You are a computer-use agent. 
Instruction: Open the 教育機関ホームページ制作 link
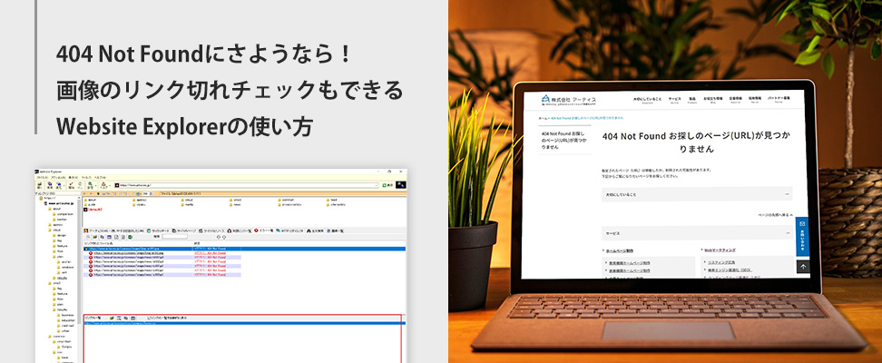click(x=630, y=263)
